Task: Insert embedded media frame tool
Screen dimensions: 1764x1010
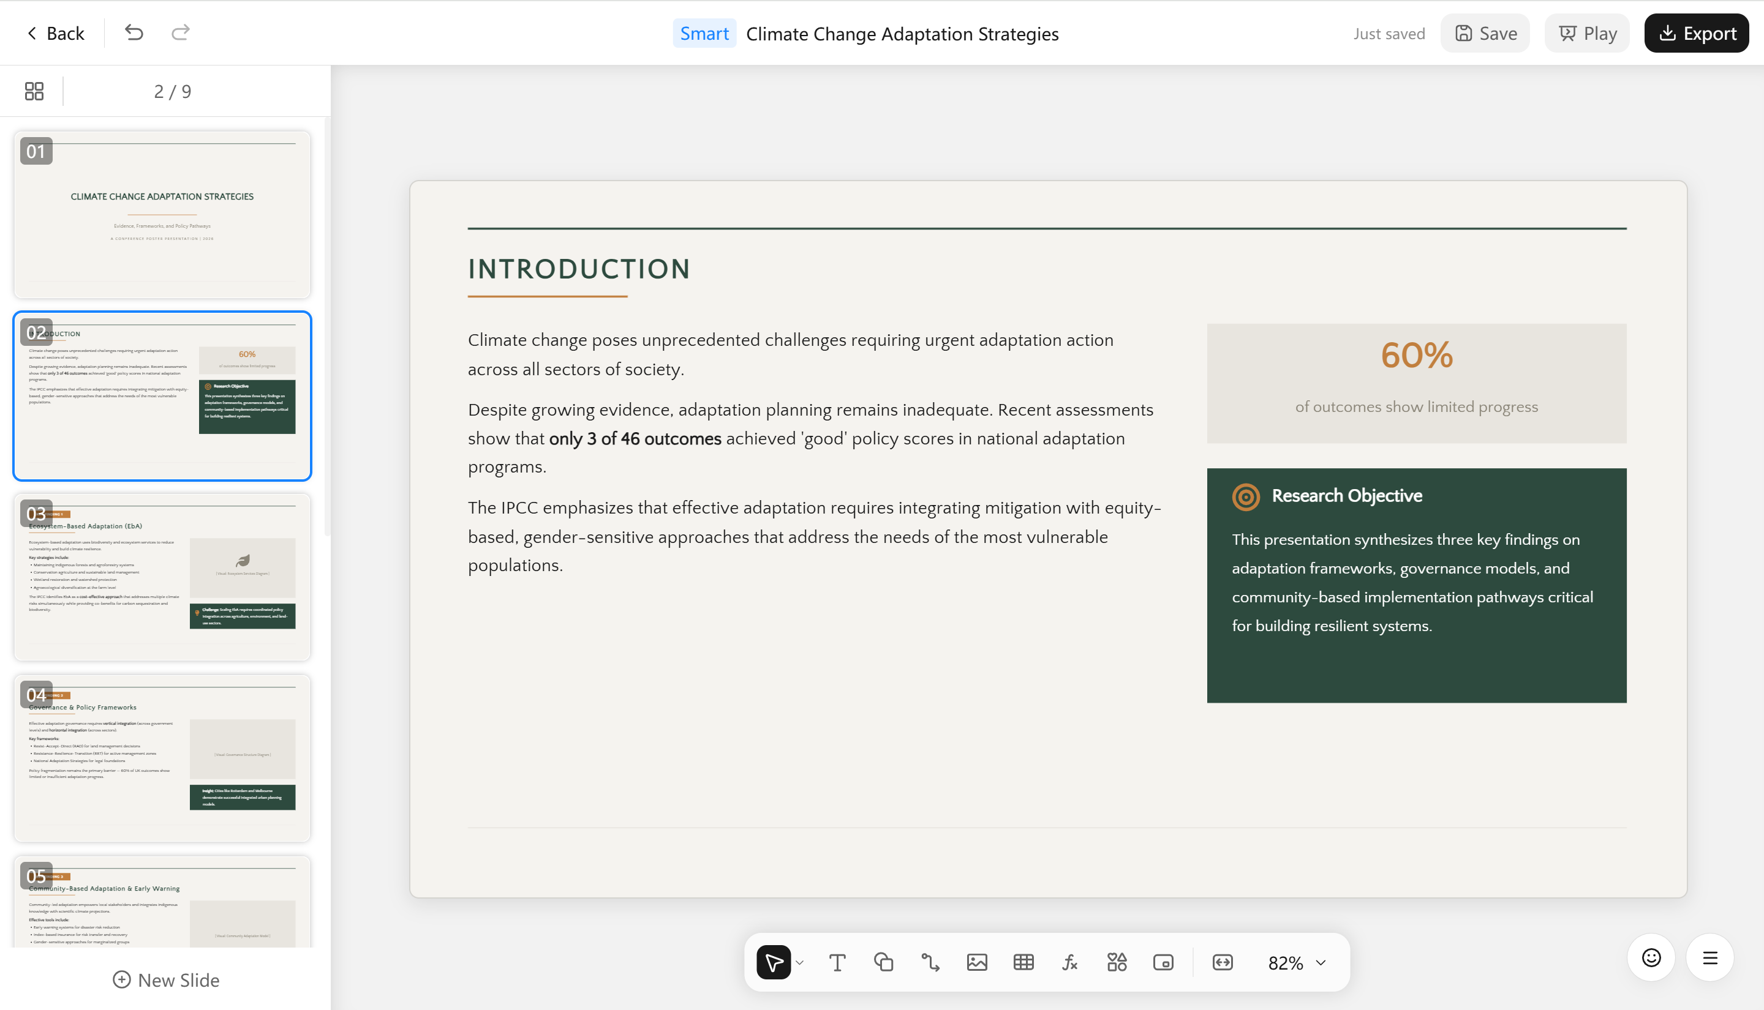Action: pyautogui.click(x=1163, y=962)
